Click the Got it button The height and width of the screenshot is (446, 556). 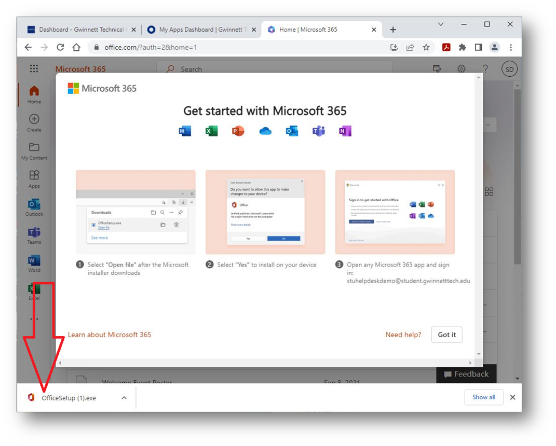[x=446, y=335]
